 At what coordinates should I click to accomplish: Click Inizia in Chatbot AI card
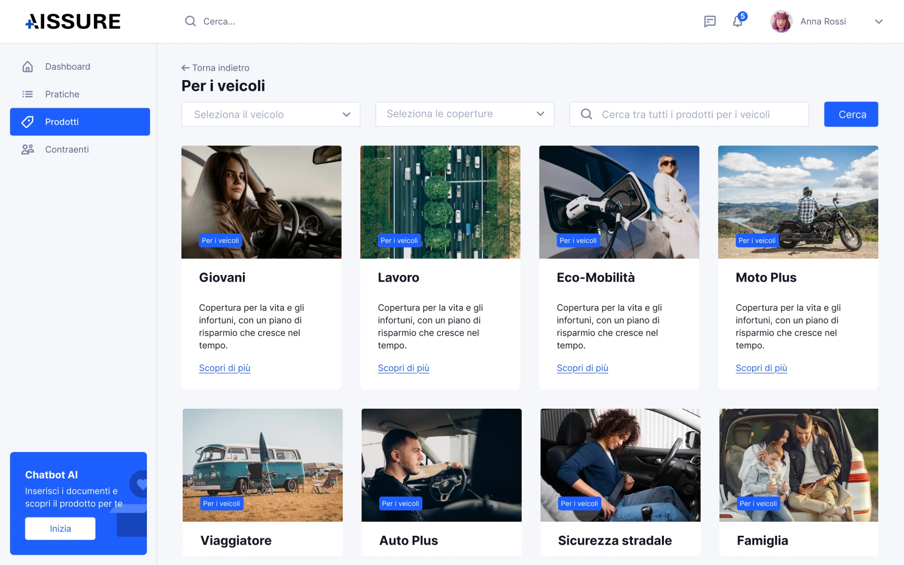pyautogui.click(x=60, y=528)
